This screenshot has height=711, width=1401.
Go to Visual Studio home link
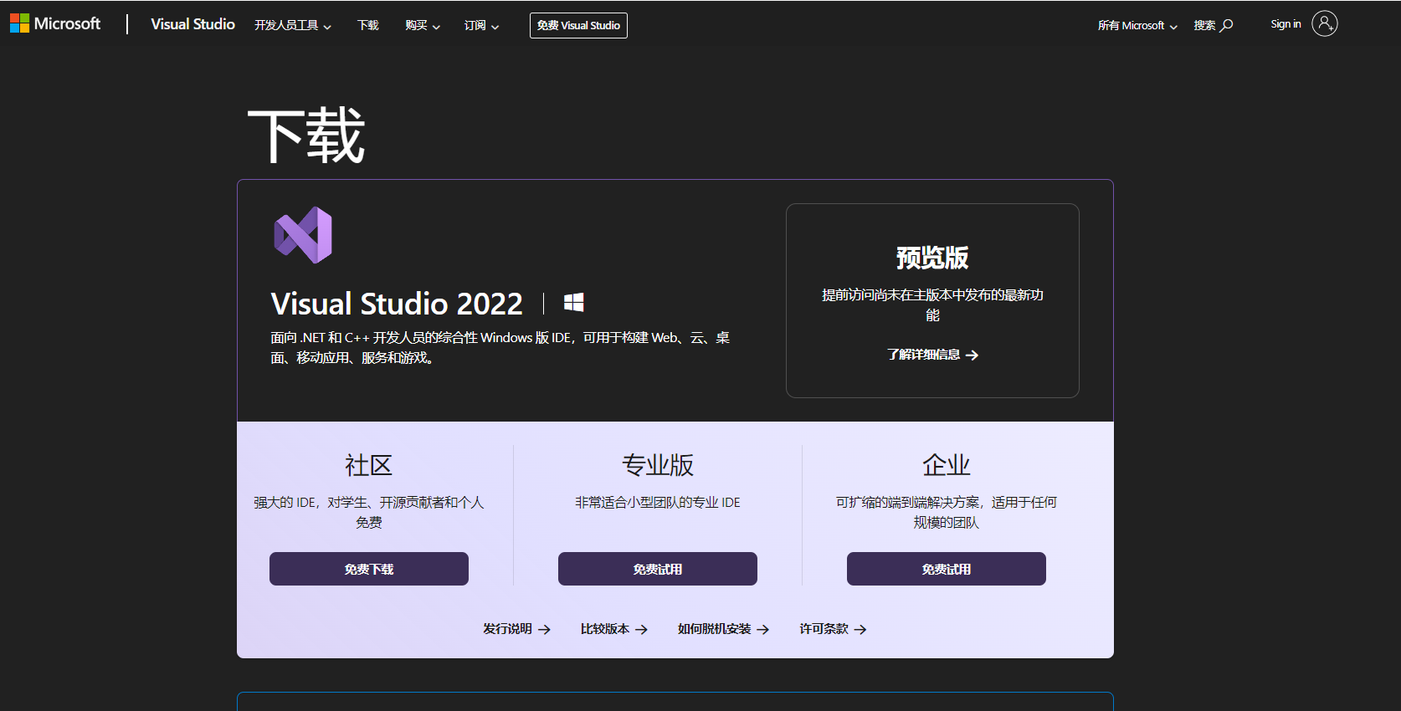coord(192,24)
